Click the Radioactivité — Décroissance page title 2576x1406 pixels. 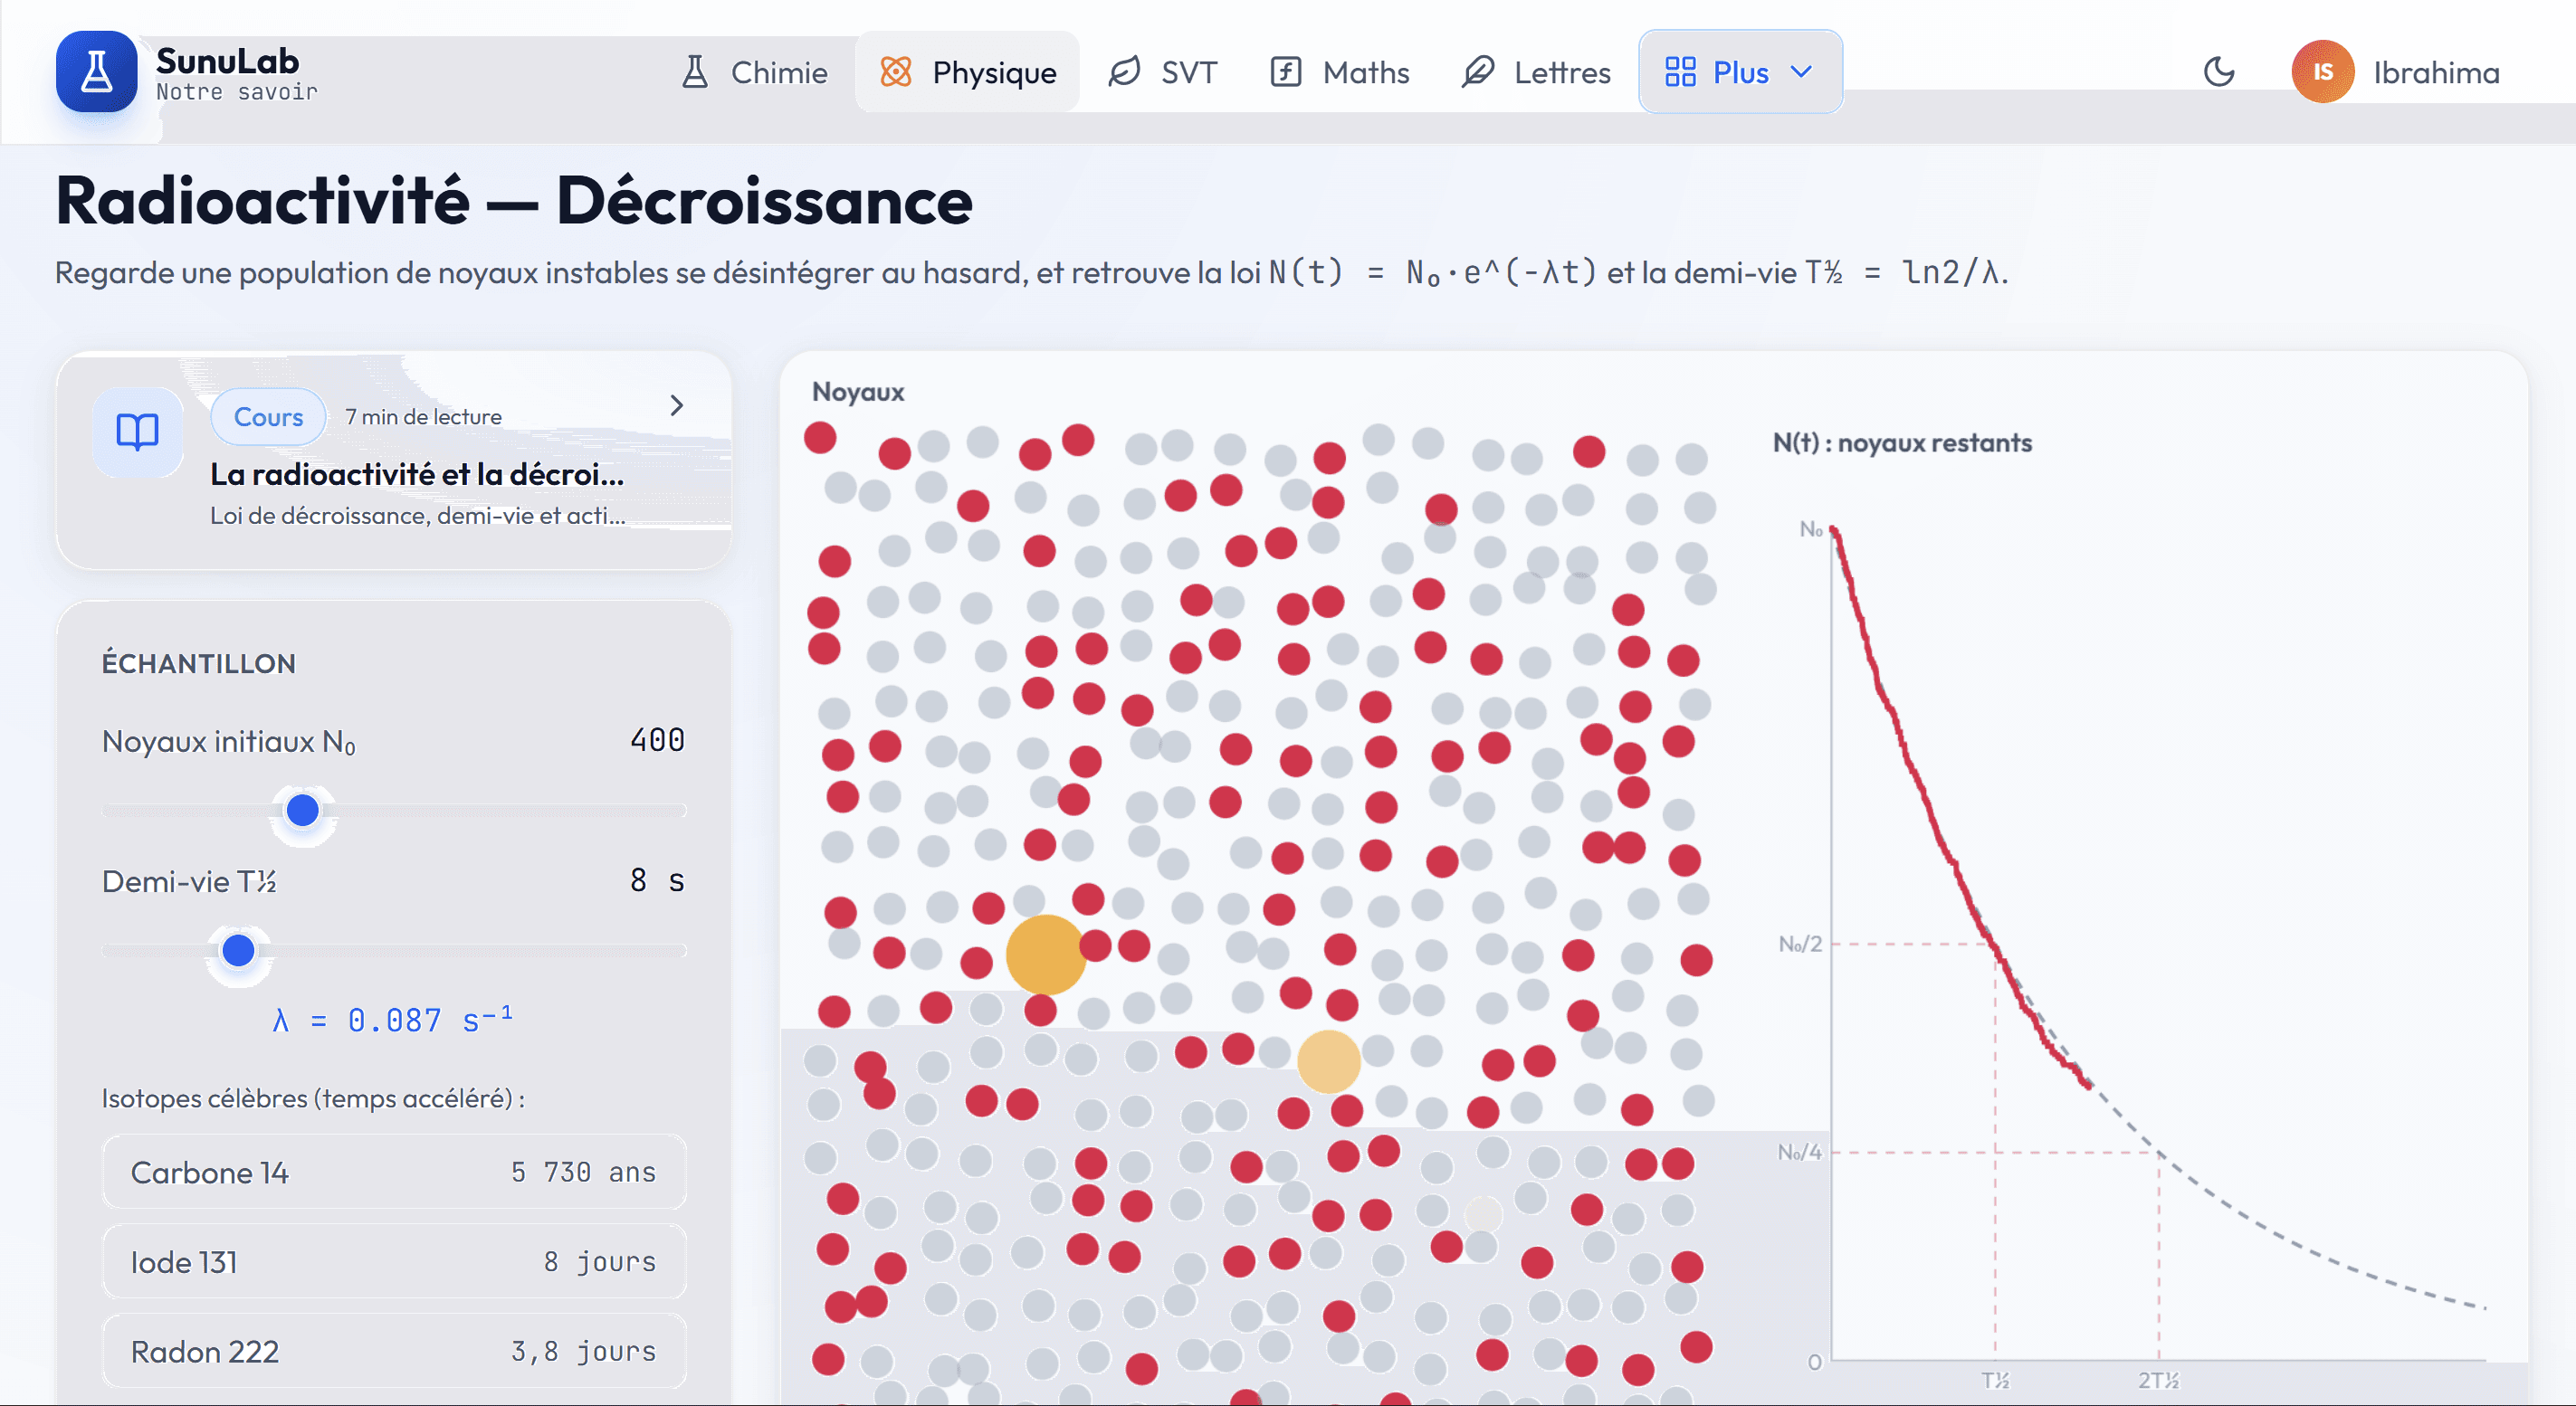click(x=514, y=201)
